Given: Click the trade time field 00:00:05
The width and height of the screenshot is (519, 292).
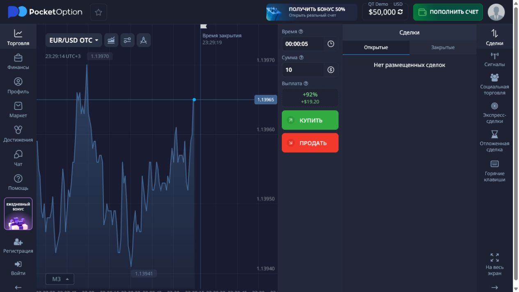Looking at the screenshot, I should (303, 44).
